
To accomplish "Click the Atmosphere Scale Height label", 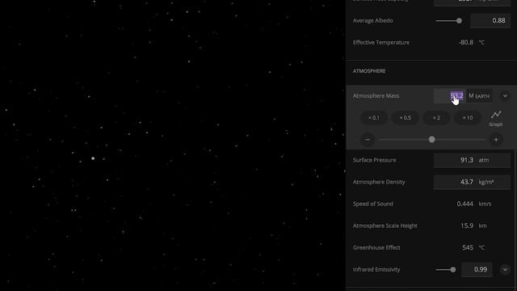I will pos(385,226).
